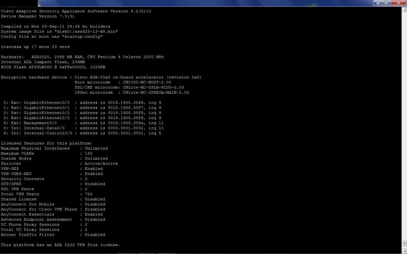
Task: Click the restore down window button
Action: coord(386,3)
